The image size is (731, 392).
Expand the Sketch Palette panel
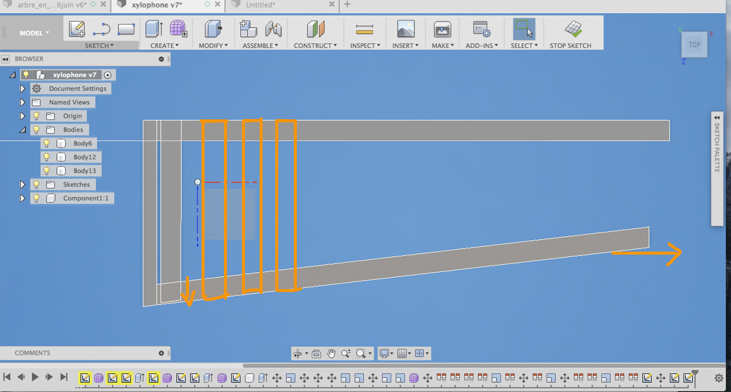pyautogui.click(x=717, y=118)
